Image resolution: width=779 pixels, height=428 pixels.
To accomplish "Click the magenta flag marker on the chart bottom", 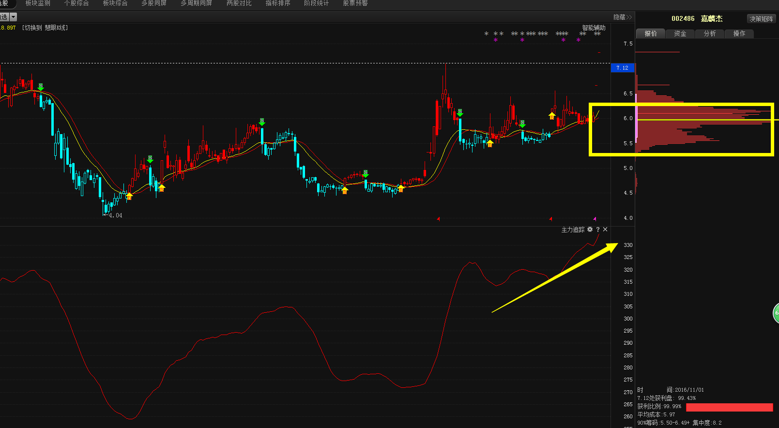I will pos(595,219).
